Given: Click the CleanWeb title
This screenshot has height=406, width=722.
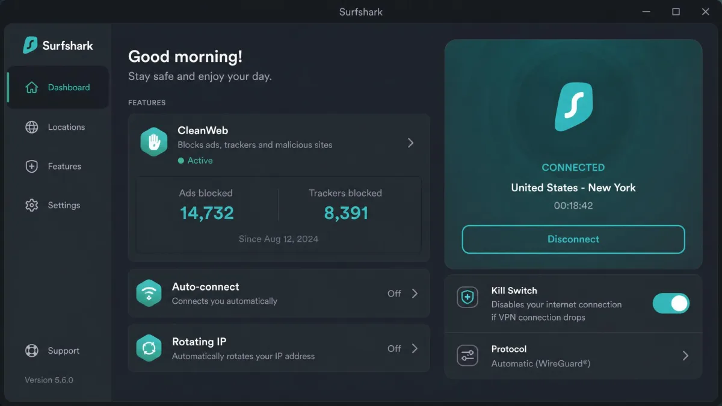Looking at the screenshot, I should point(203,131).
